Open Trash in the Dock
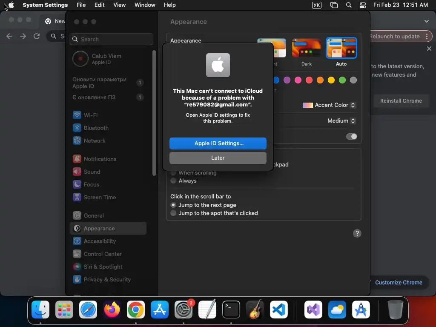Viewport: 436px width, 327px height. [396, 310]
